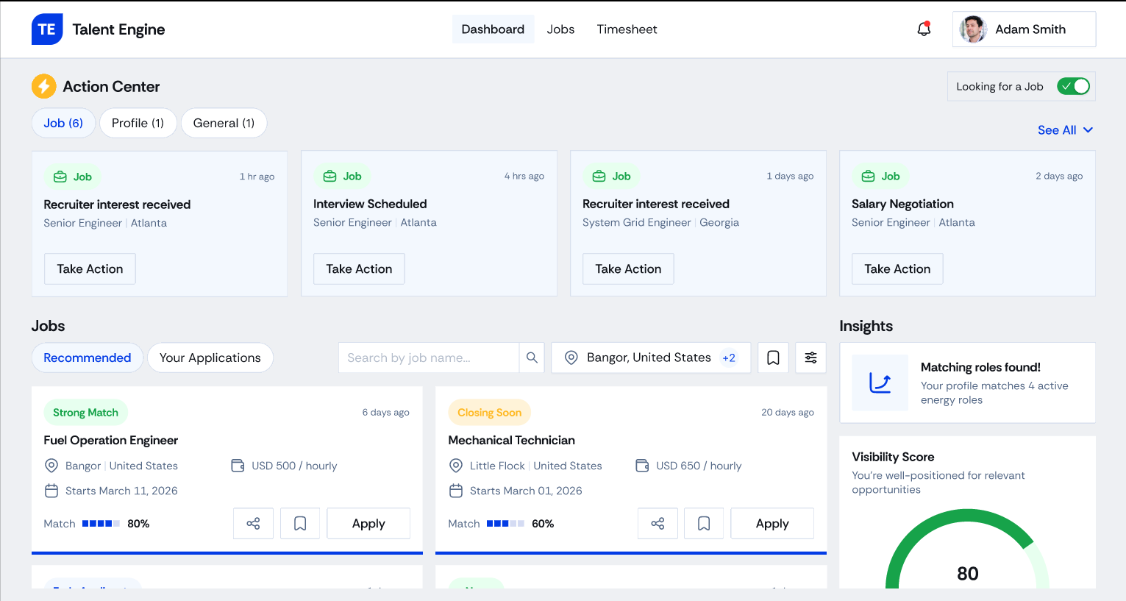Open the Mechanical Technician title

pos(512,440)
